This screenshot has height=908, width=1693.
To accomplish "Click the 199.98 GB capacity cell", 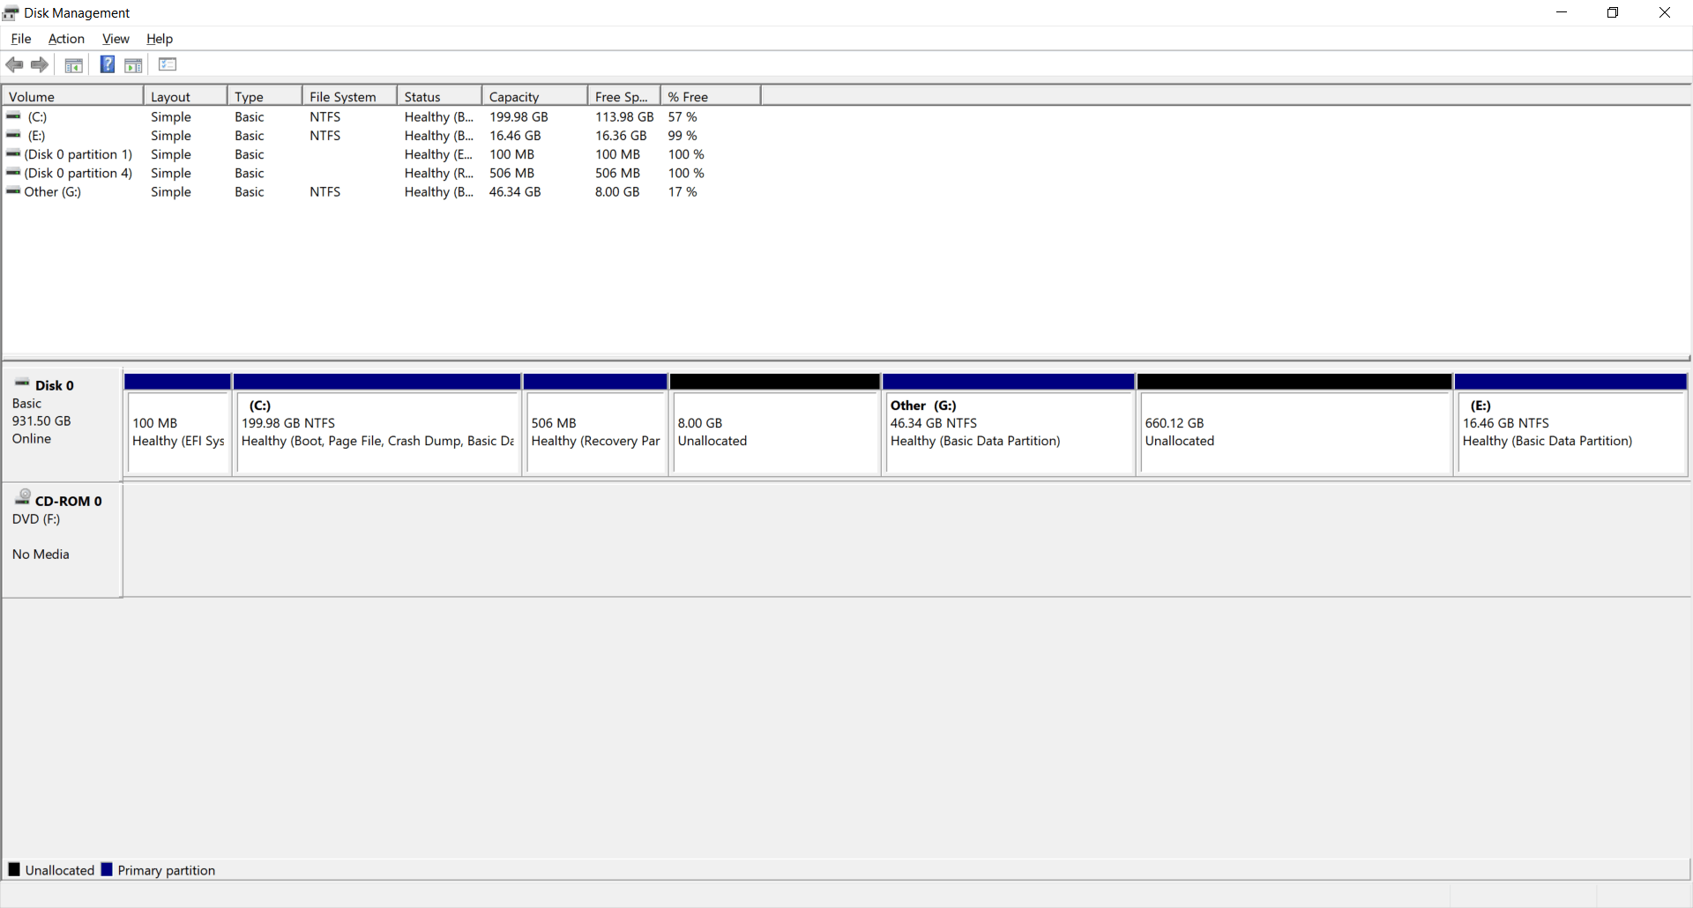I will [518, 116].
